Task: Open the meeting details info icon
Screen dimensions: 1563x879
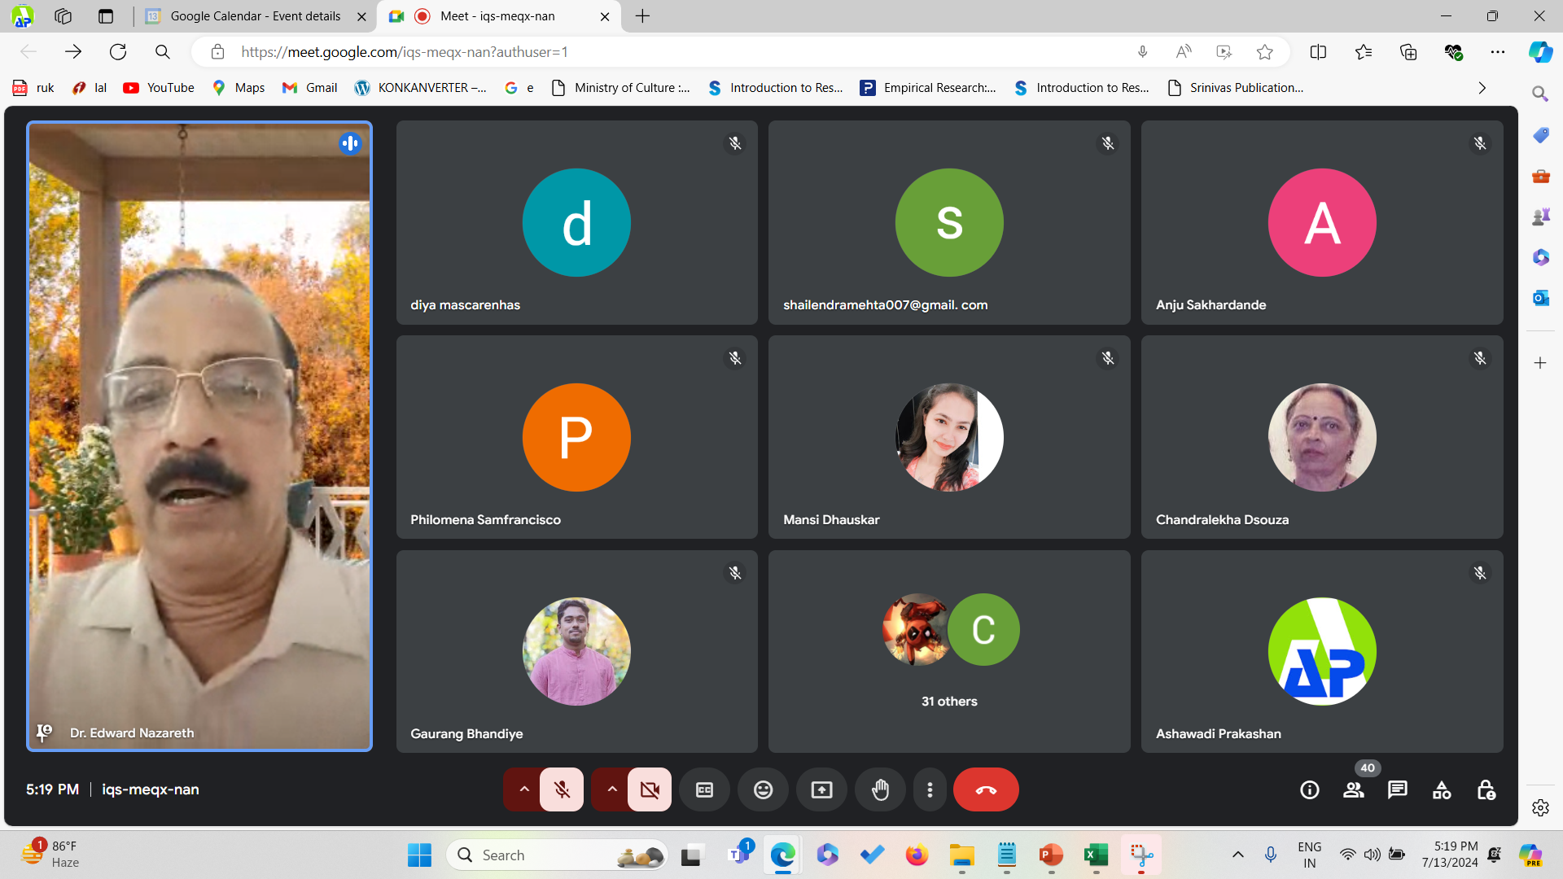Action: tap(1309, 789)
